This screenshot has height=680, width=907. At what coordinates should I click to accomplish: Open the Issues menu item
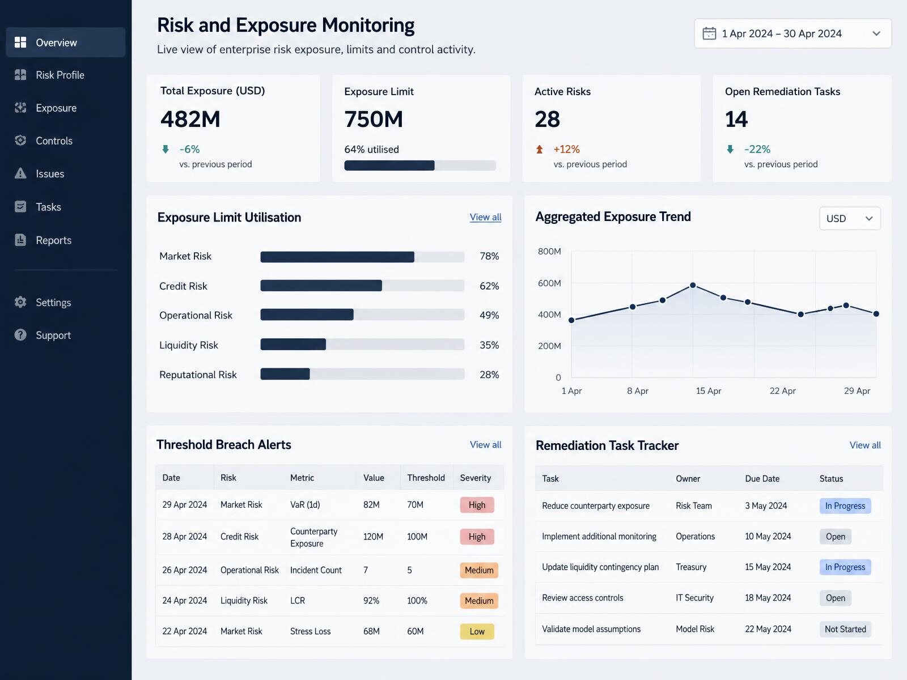(66, 173)
